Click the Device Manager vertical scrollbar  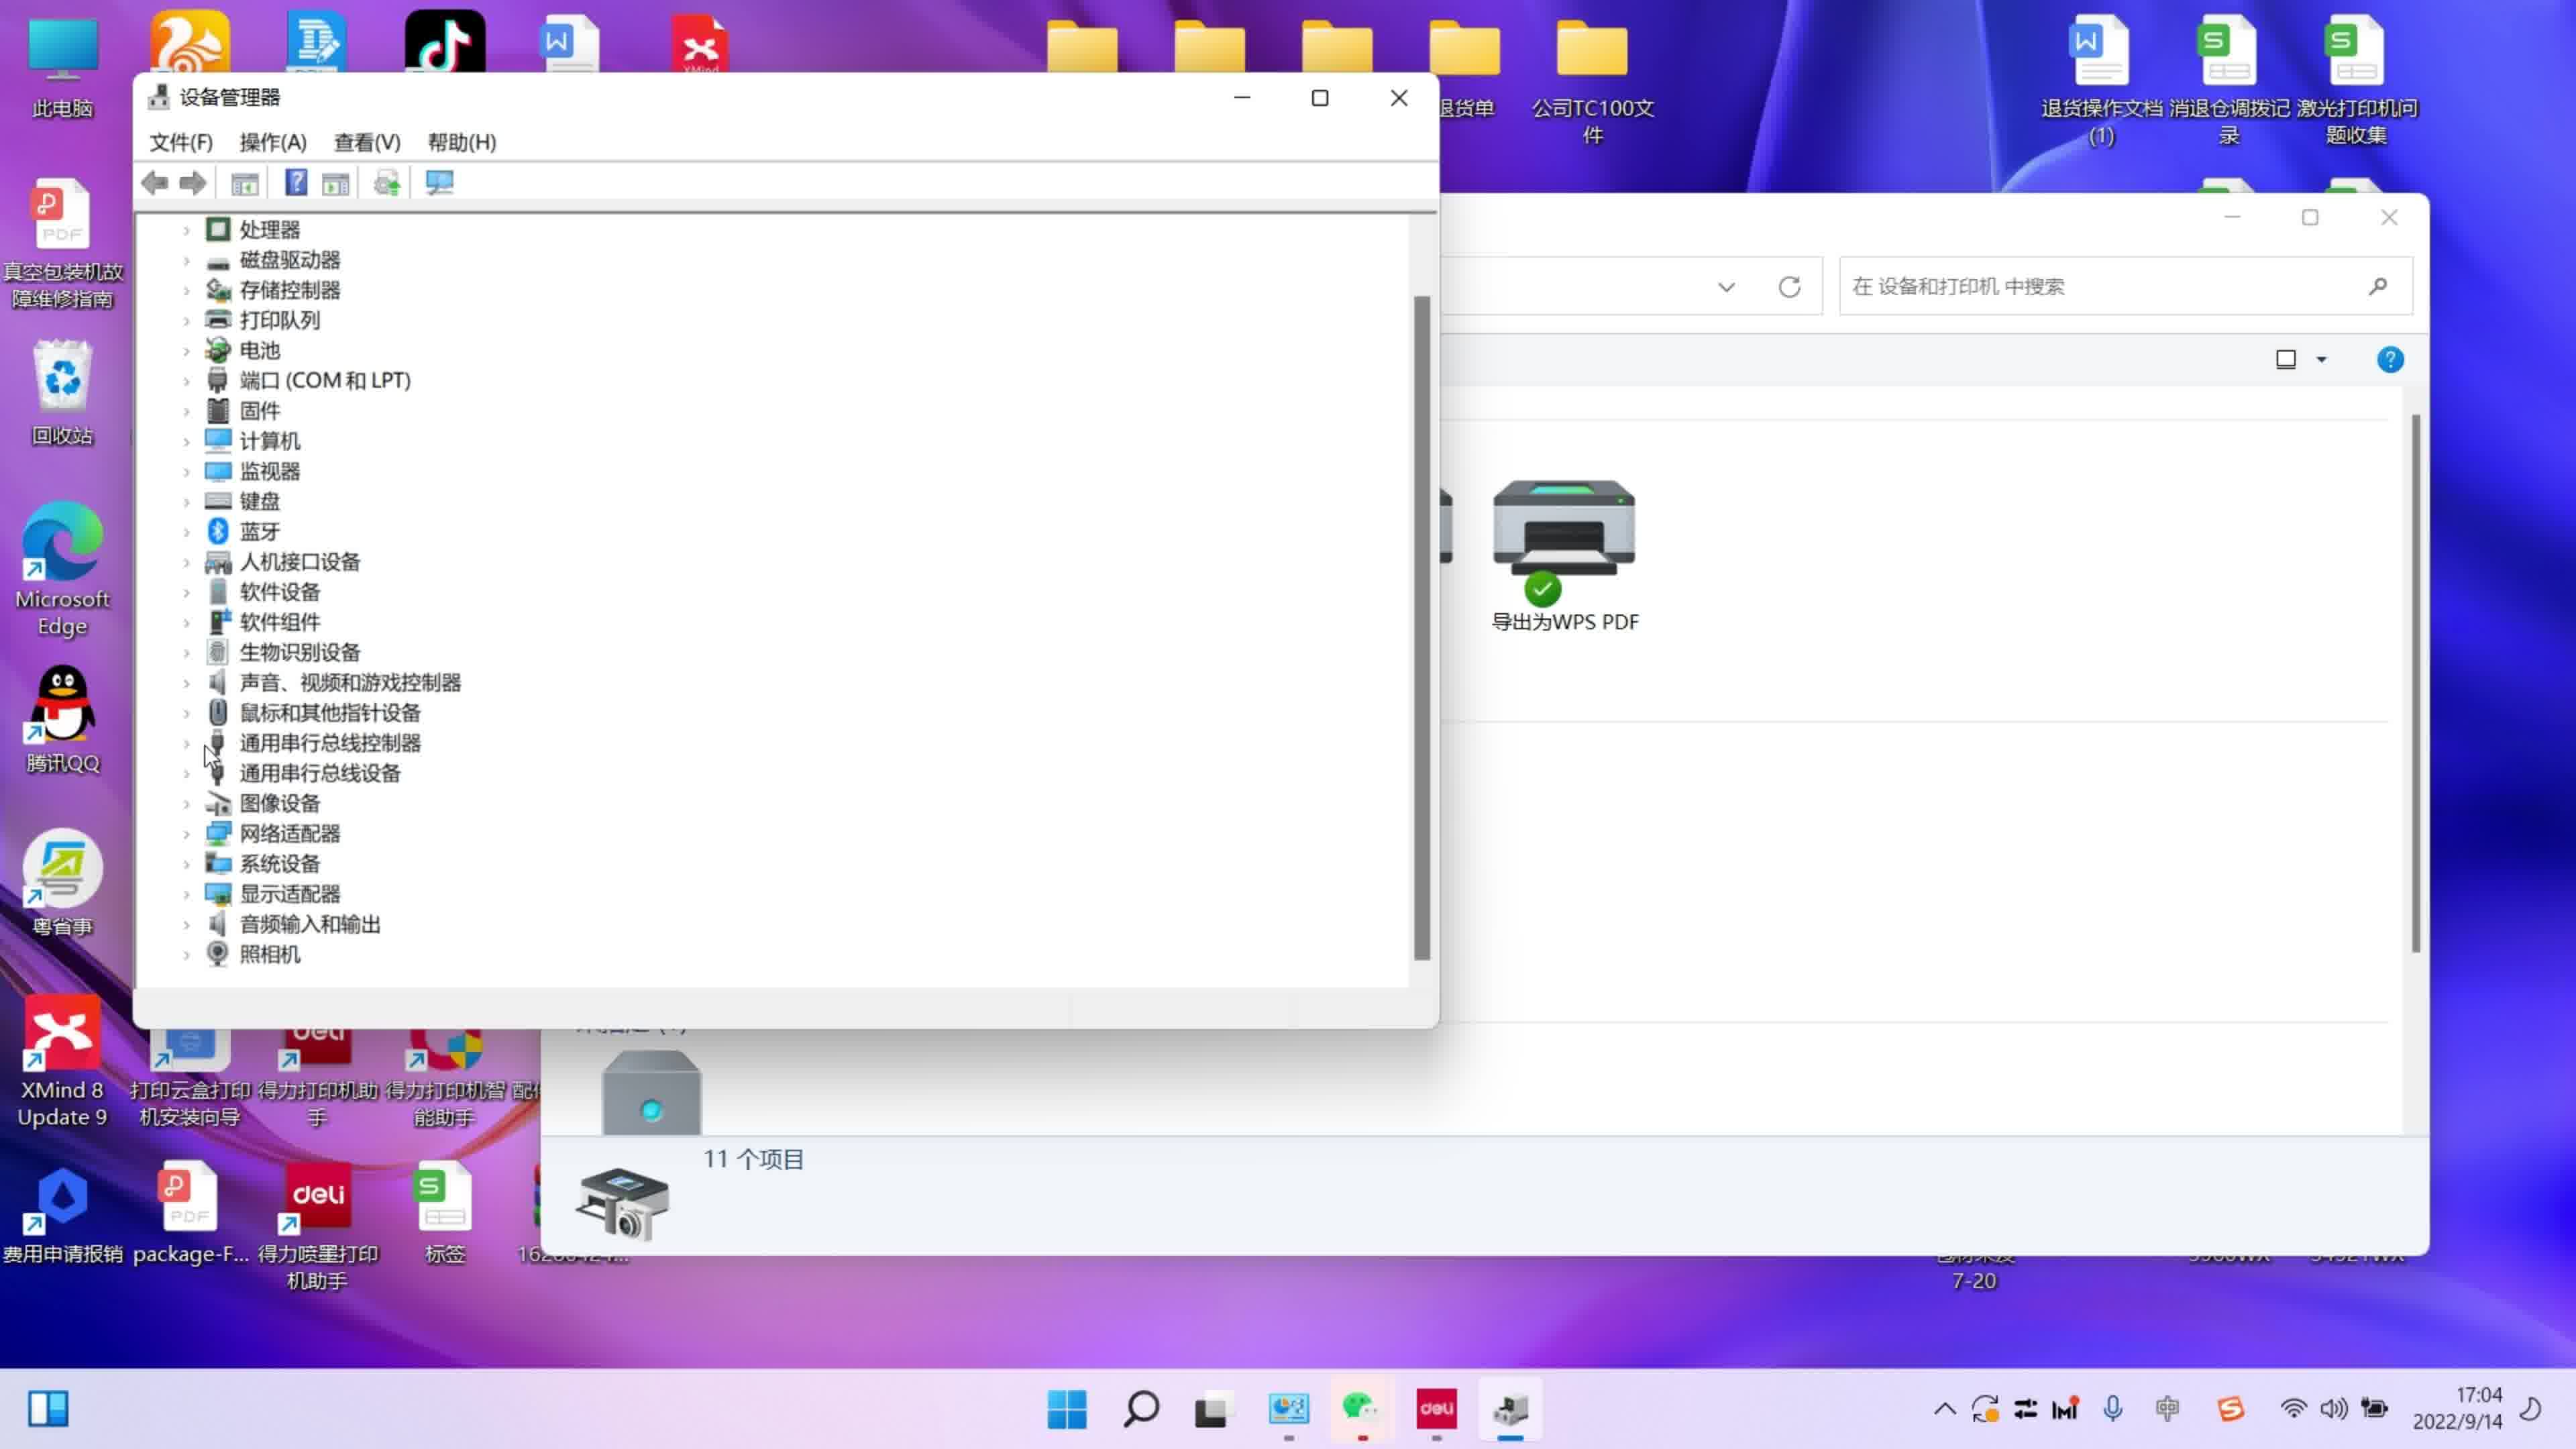click(x=1422, y=628)
